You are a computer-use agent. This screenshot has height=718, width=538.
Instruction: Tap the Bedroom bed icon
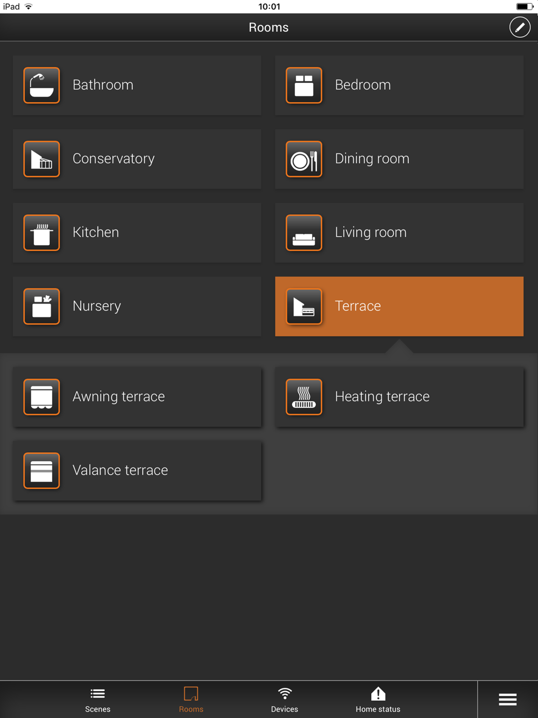coord(304,85)
